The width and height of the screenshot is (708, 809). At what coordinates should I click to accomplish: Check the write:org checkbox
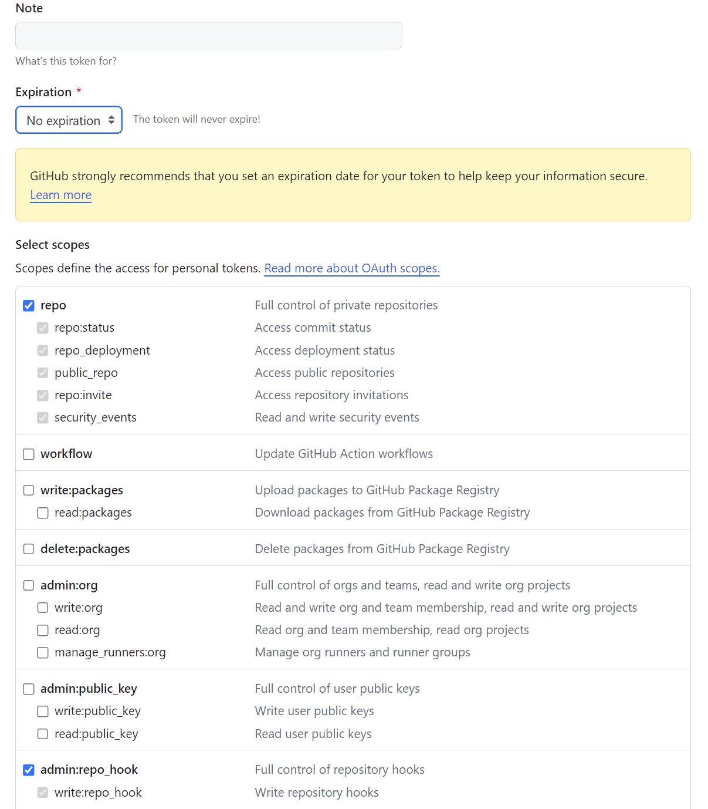43,608
